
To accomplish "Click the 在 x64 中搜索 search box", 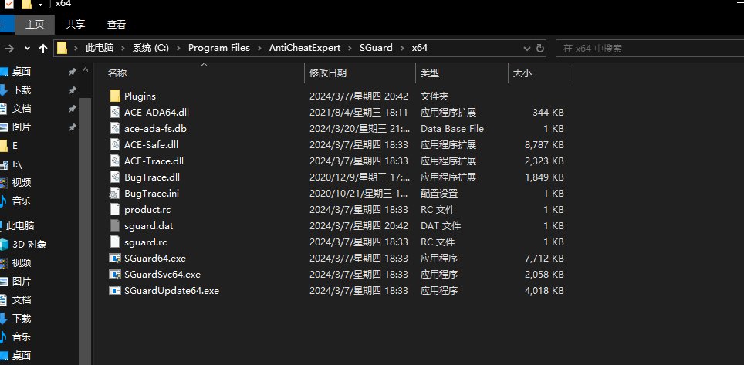I will coord(650,48).
